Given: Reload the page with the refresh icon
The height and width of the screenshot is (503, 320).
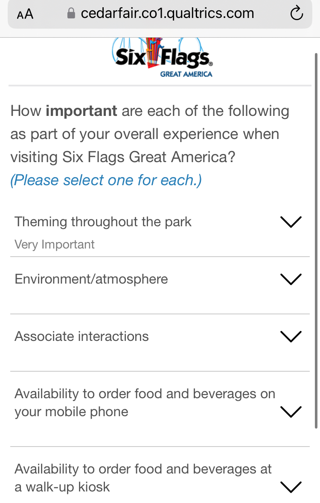Looking at the screenshot, I should click(296, 14).
